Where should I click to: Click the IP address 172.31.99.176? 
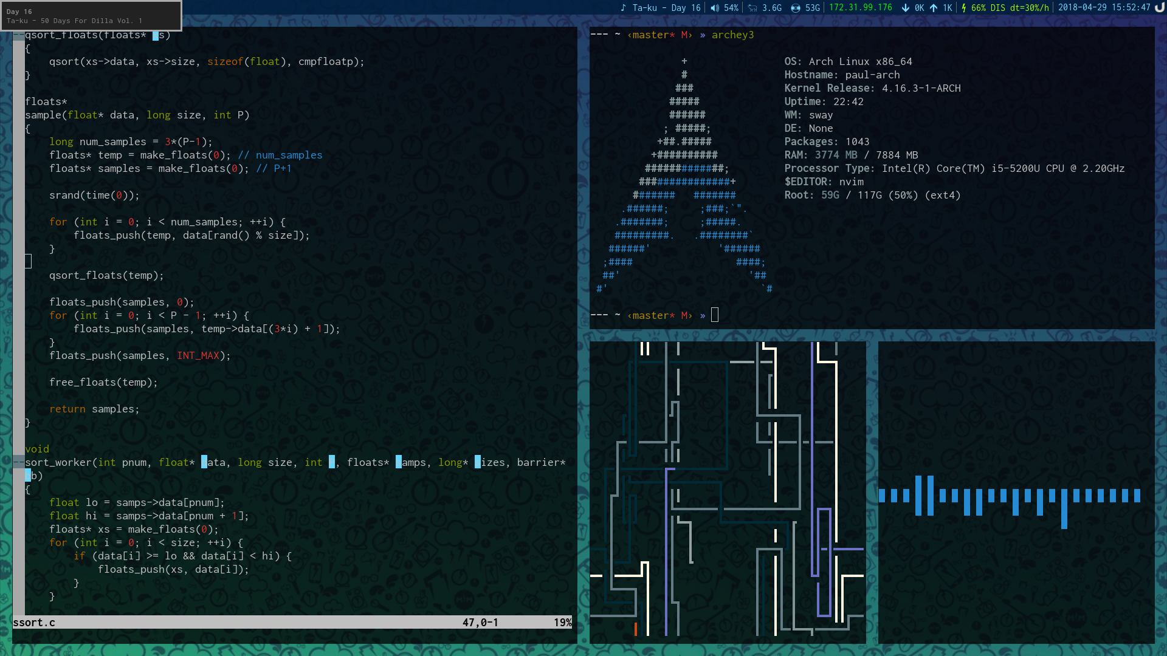(861, 8)
